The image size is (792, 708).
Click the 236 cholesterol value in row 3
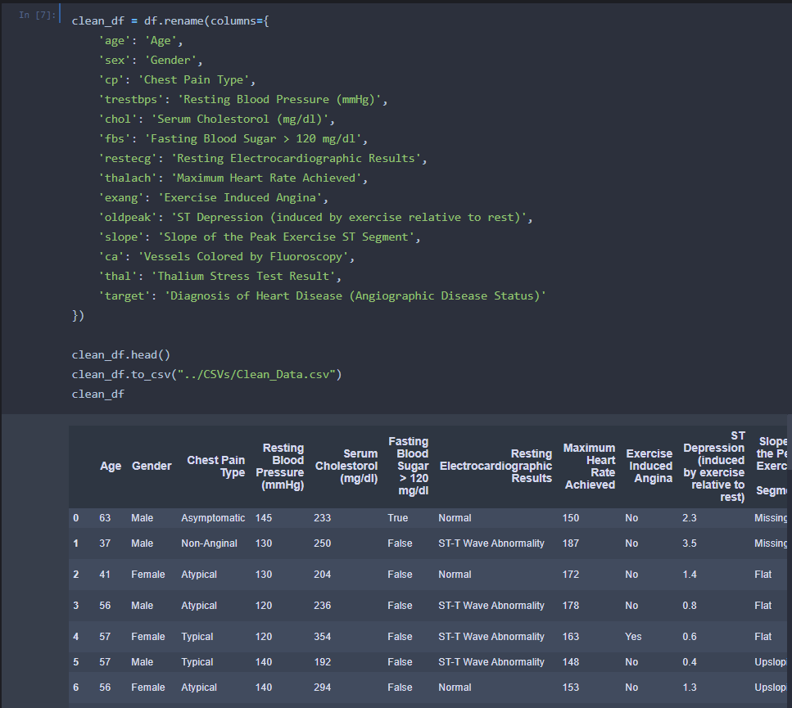[322, 606]
